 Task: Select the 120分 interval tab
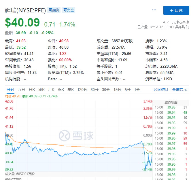pyautogui.click(x=82, y=90)
